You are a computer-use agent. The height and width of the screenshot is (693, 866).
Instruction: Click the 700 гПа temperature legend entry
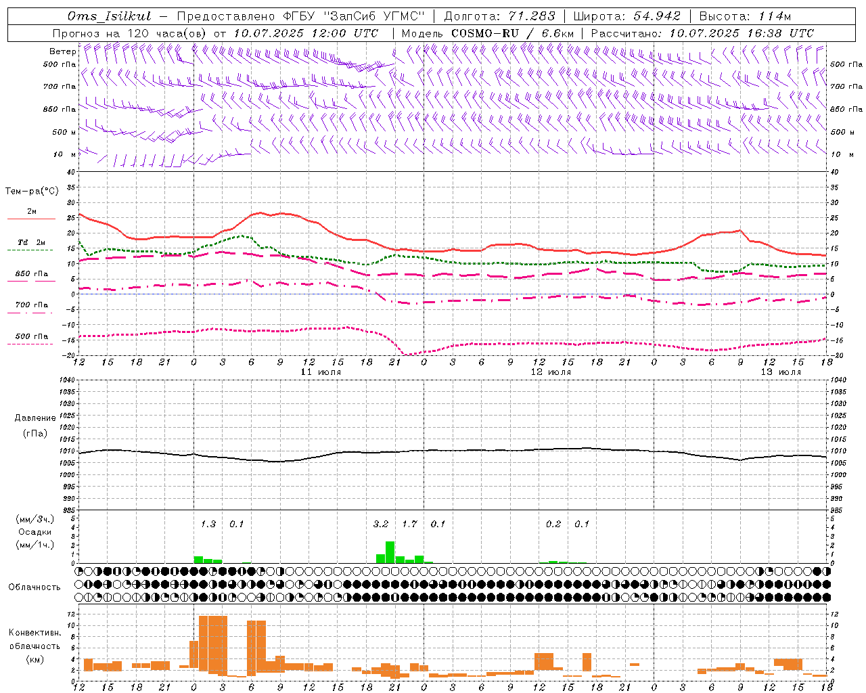[31, 305]
